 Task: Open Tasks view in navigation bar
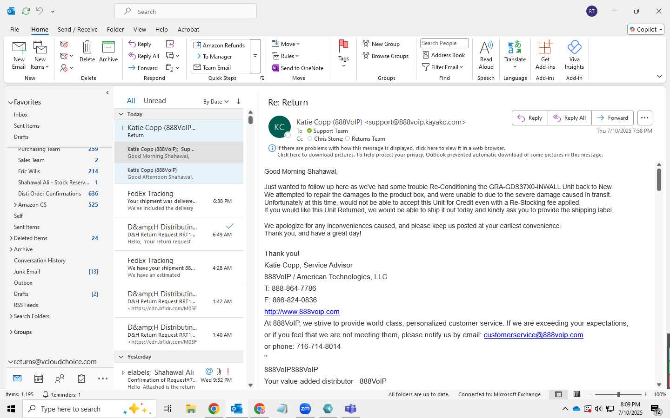coord(81,379)
